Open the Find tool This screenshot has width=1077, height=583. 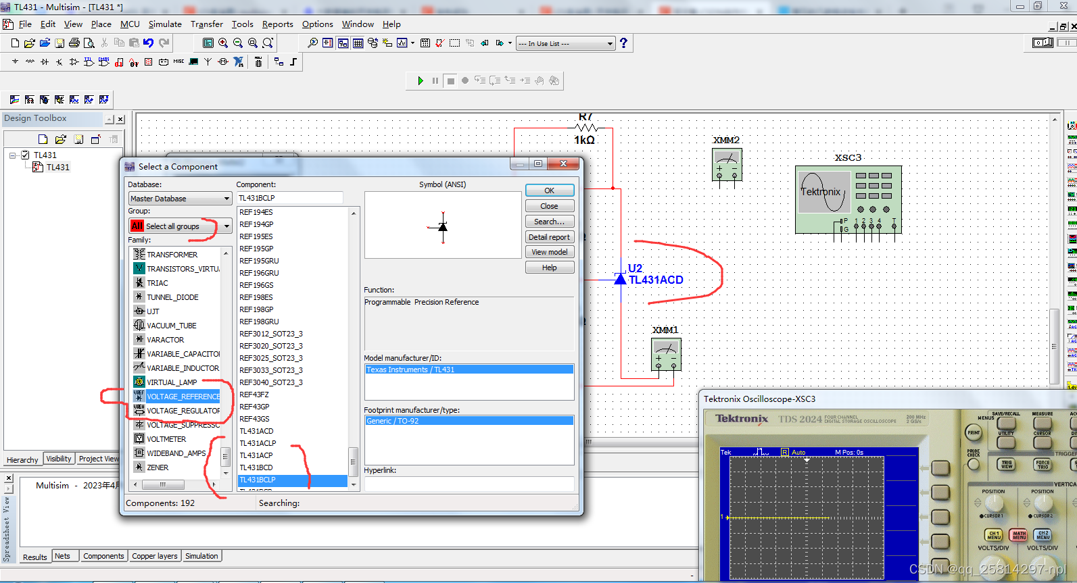pos(312,43)
